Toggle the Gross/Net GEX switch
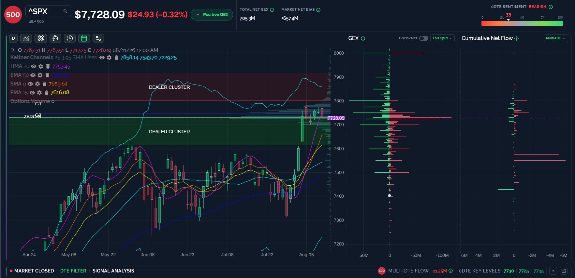This screenshot has width=575, height=278. pos(423,38)
